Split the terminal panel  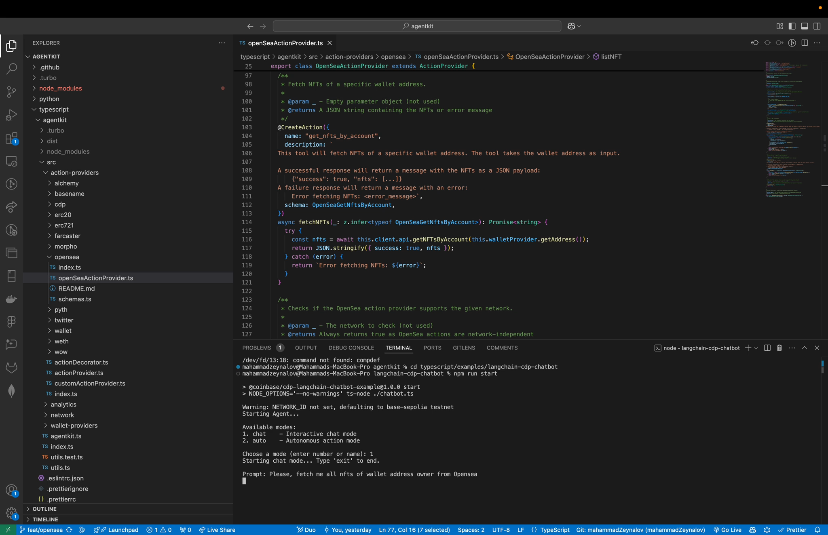tap(767, 348)
